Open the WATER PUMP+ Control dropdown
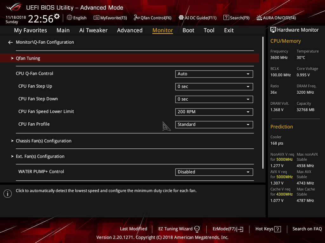This screenshot has height=243, width=325. click(214, 172)
